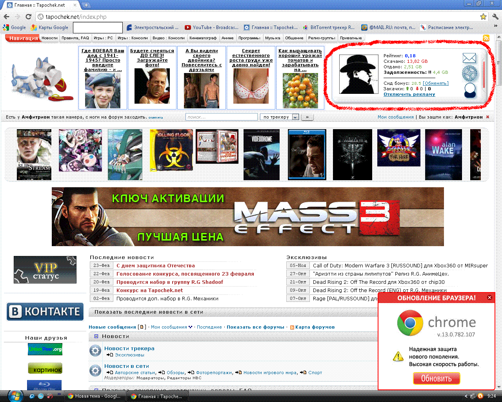Click the ответить reply link
This screenshot has height=402, width=502.
tap(156, 117)
